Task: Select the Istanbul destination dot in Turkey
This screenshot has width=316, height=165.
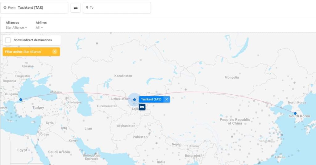Action: pyautogui.click(x=21, y=100)
